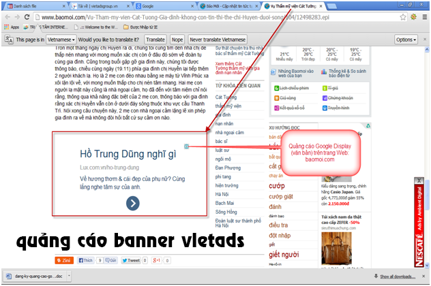Go back with the browser back arrow
The width and height of the screenshot is (431, 286).
coord(8,17)
